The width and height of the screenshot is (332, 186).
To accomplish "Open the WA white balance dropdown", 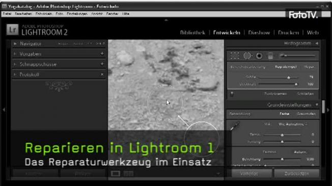I will coord(293,124).
